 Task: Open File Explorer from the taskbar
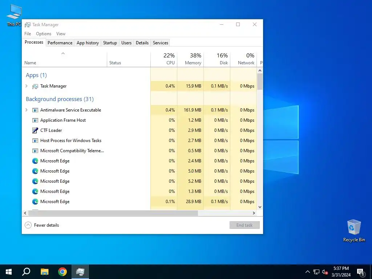click(44, 272)
